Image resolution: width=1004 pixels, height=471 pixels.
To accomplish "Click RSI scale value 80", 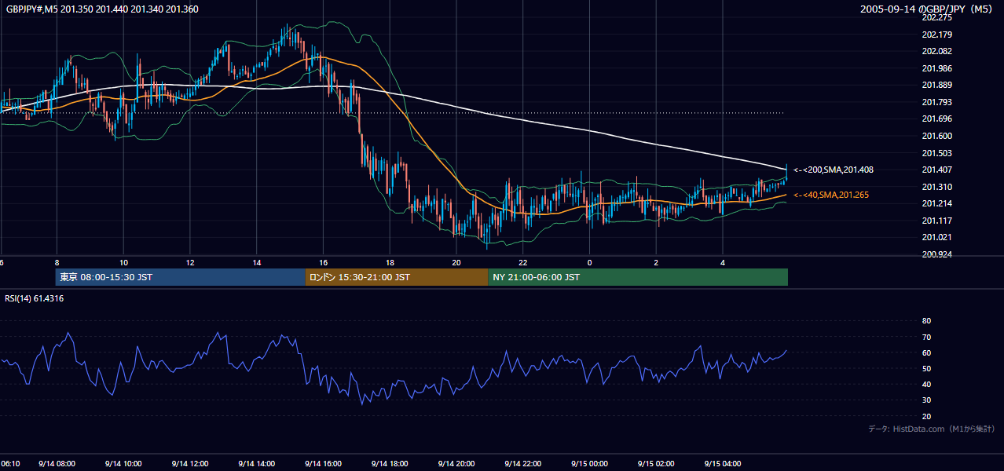I will click(x=926, y=321).
